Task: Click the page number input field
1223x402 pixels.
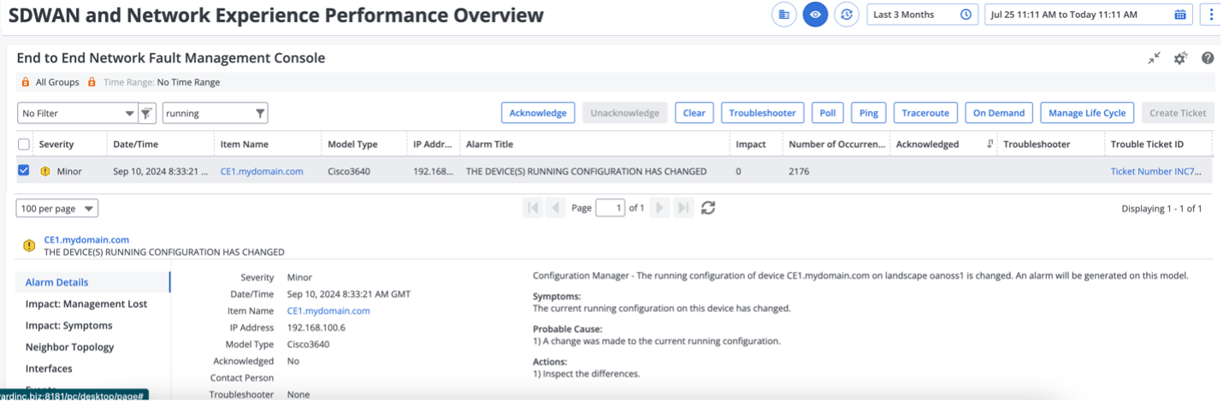Action: click(x=610, y=208)
